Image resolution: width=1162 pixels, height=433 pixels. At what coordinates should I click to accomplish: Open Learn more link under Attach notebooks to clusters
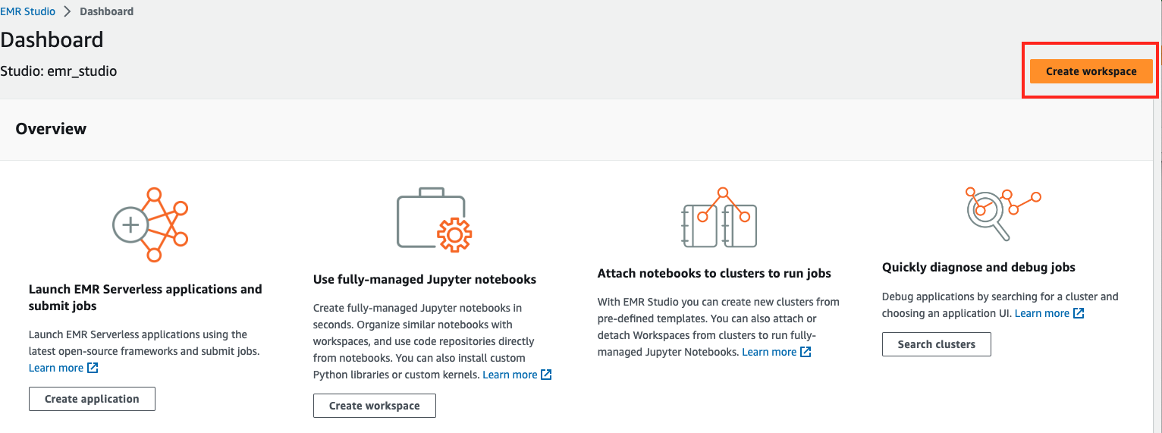769,352
